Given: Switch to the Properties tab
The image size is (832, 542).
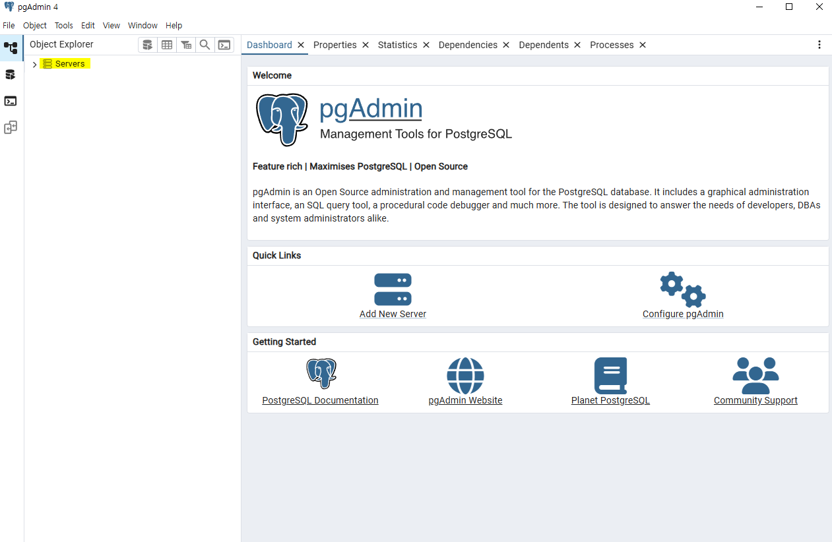Looking at the screenshot, I should click(x=335, y=45).
